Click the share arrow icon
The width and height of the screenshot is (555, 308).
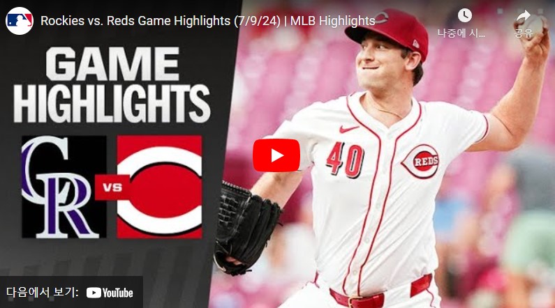pyautogui.click(x=524, y=16)
